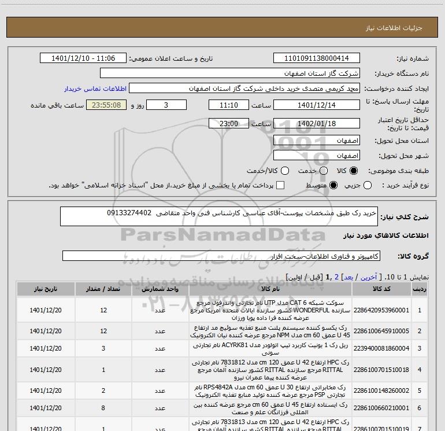Click the رک ایستاده 45 U product name
The width and height of the screenshot is (445, 431).
pyautogui.click(x=270, y=408)
